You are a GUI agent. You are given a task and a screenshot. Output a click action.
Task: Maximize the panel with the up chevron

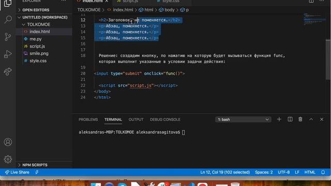point(311,119)
